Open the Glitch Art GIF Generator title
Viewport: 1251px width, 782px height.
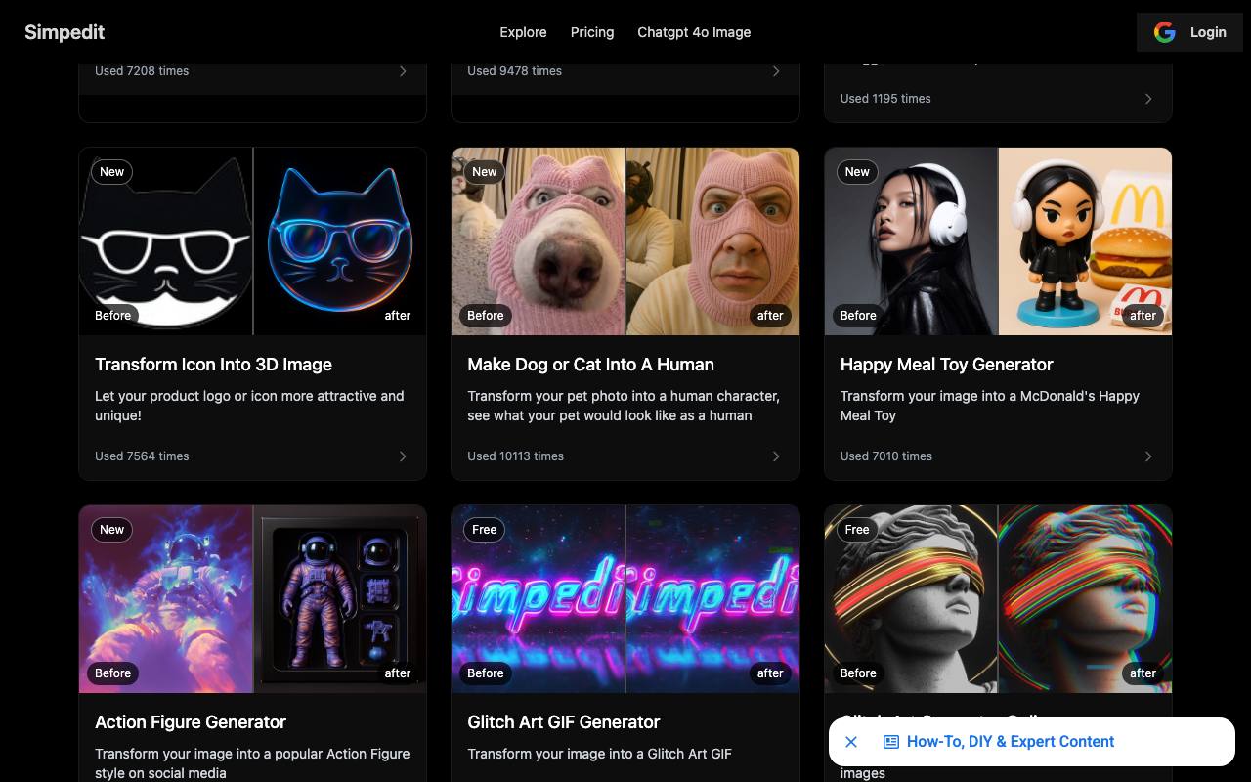[564, 722]
